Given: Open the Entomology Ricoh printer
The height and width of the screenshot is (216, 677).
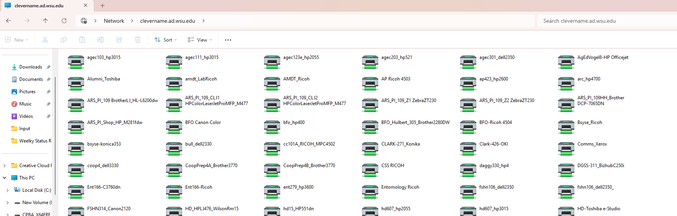Looking at the screenshot, I should [400, 188].
